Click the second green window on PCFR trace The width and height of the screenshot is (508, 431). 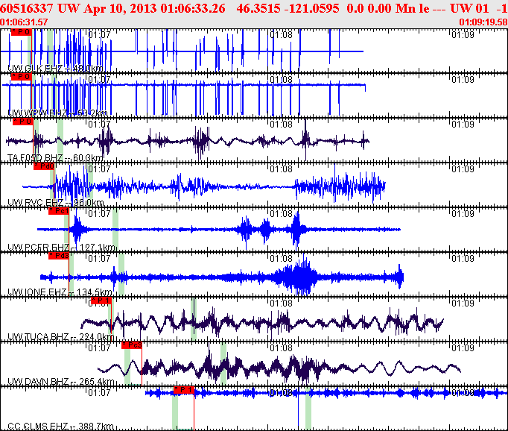pos(115,230)
